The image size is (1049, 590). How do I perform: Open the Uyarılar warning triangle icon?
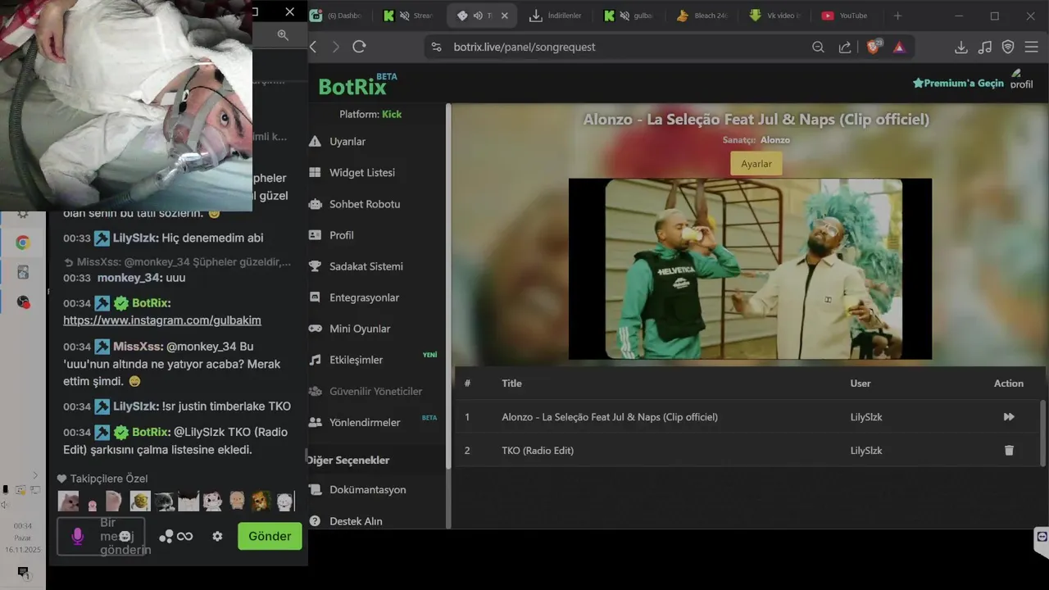click(x=315, y=142)
